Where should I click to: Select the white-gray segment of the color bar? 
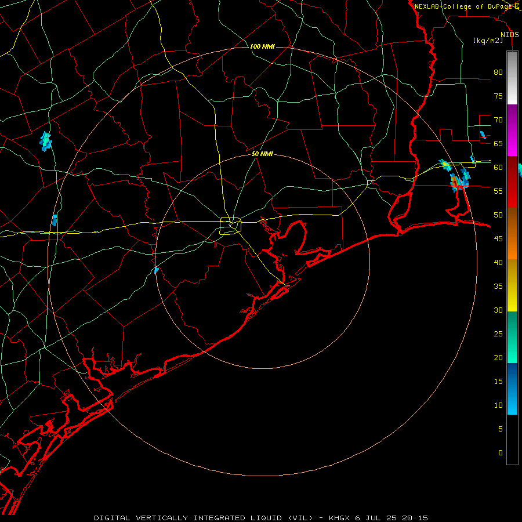[512, 78]
